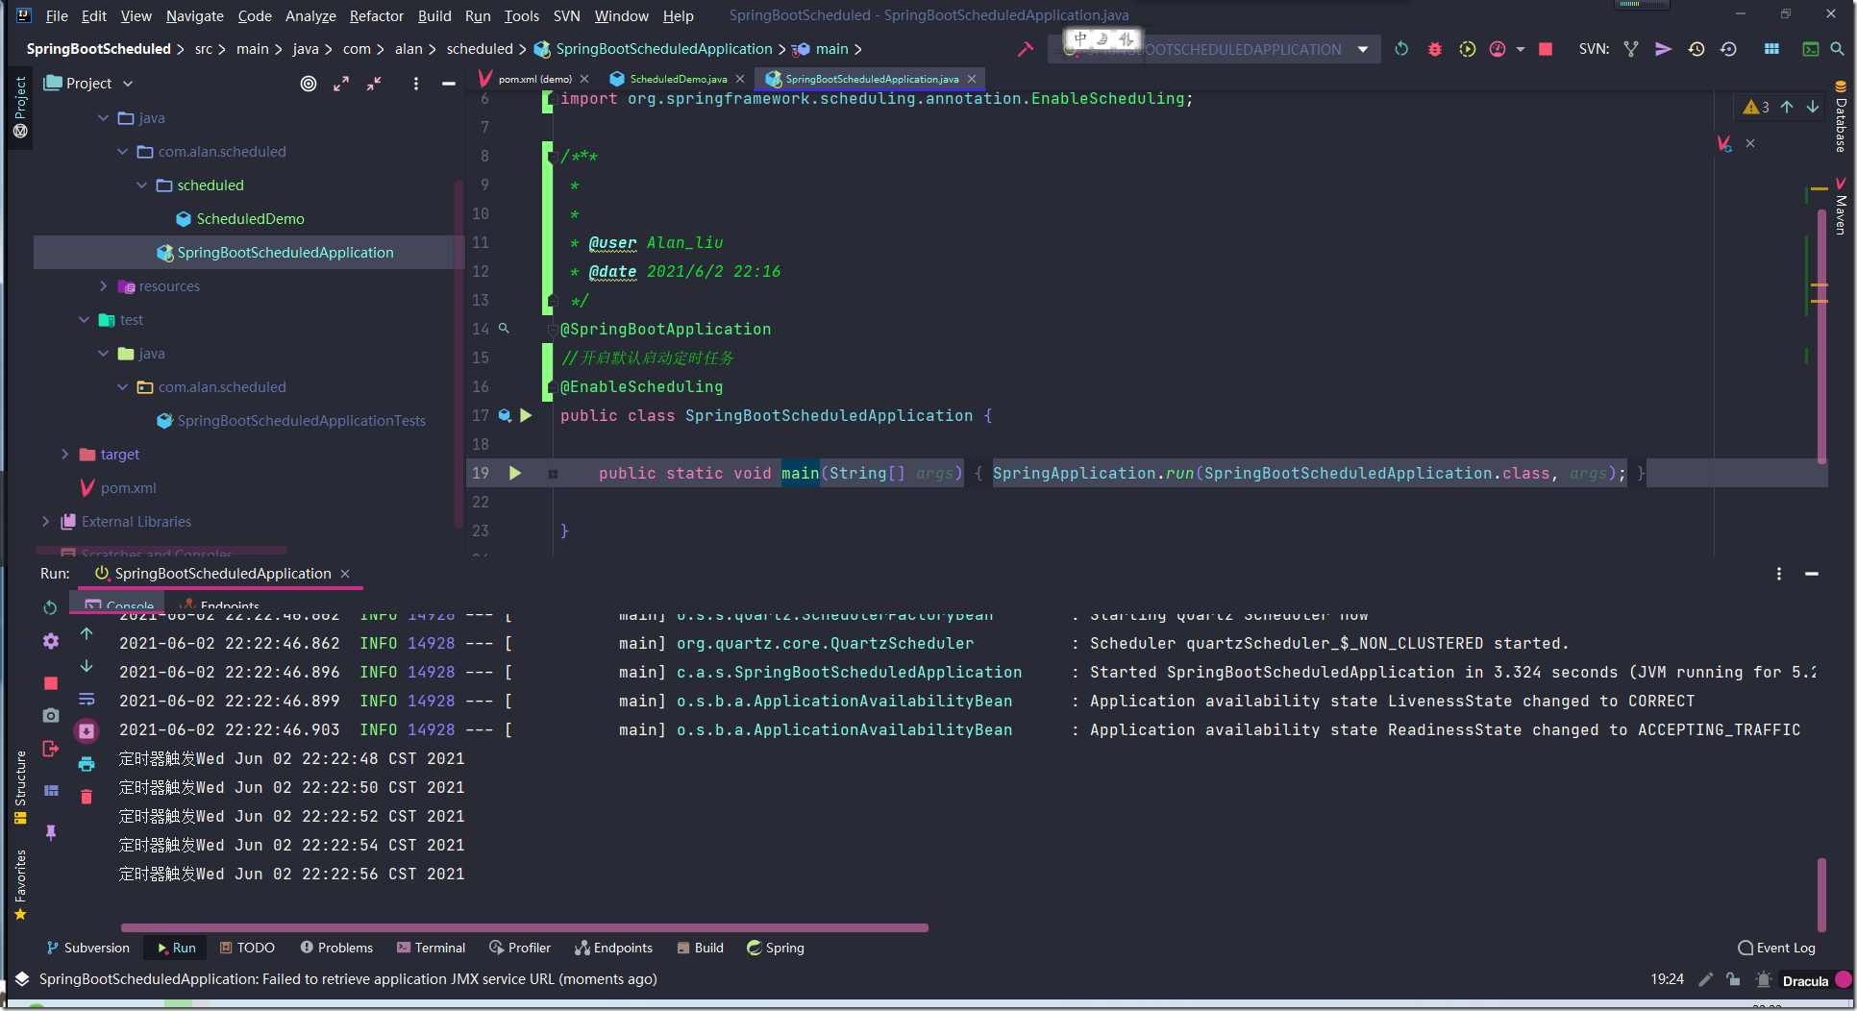1857x1011 pixels.
Task: Collapse all in the Project panel
Action: 374,84
